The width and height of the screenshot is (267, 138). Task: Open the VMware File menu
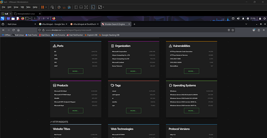click(x=3, y=7)
